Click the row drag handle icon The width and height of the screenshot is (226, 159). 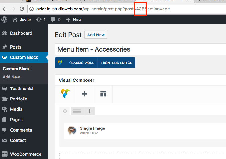65,111
